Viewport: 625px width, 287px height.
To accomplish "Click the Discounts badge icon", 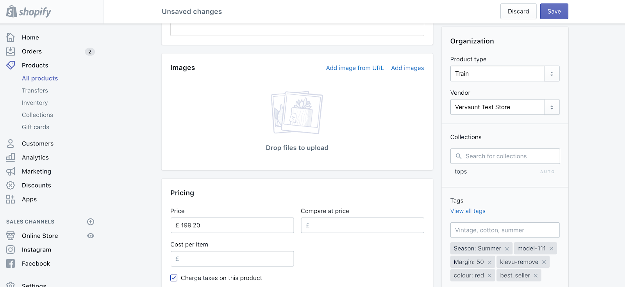I will click(11, 185).
